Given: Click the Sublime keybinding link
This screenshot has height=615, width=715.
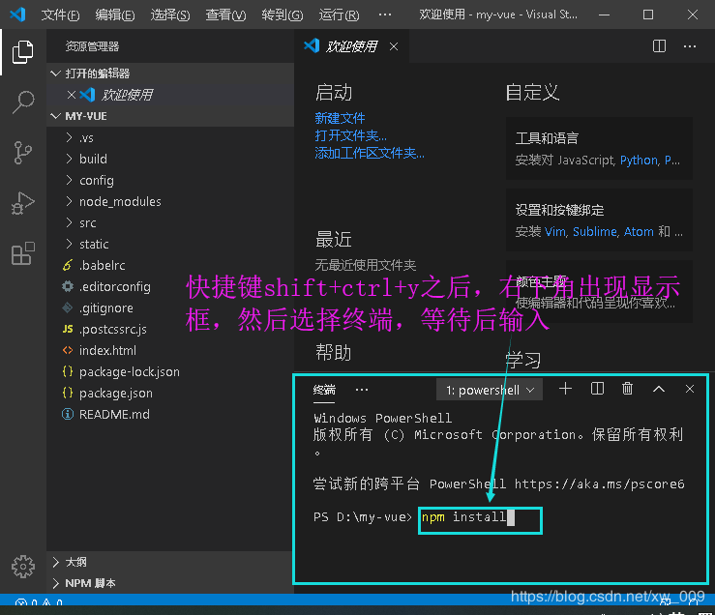Looking at the screenshot, I should click(595, 232).
